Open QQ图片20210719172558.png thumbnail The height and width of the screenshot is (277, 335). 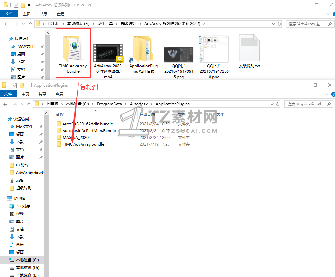214,56
